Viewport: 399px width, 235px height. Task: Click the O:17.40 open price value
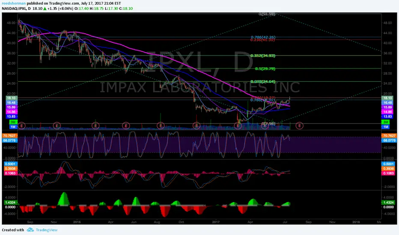click(x=81, y=9)
